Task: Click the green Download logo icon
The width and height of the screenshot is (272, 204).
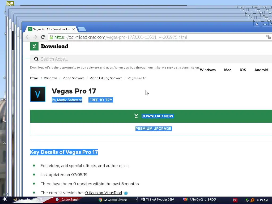Action: tap(34, 46)
